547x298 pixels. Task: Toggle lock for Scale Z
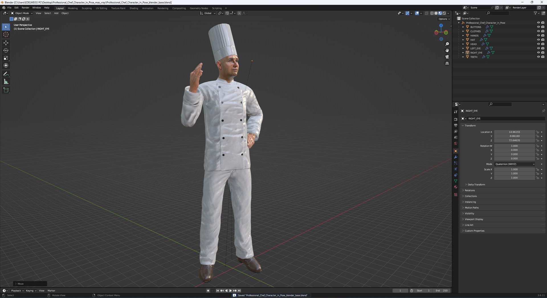click(x=538, y=178)
